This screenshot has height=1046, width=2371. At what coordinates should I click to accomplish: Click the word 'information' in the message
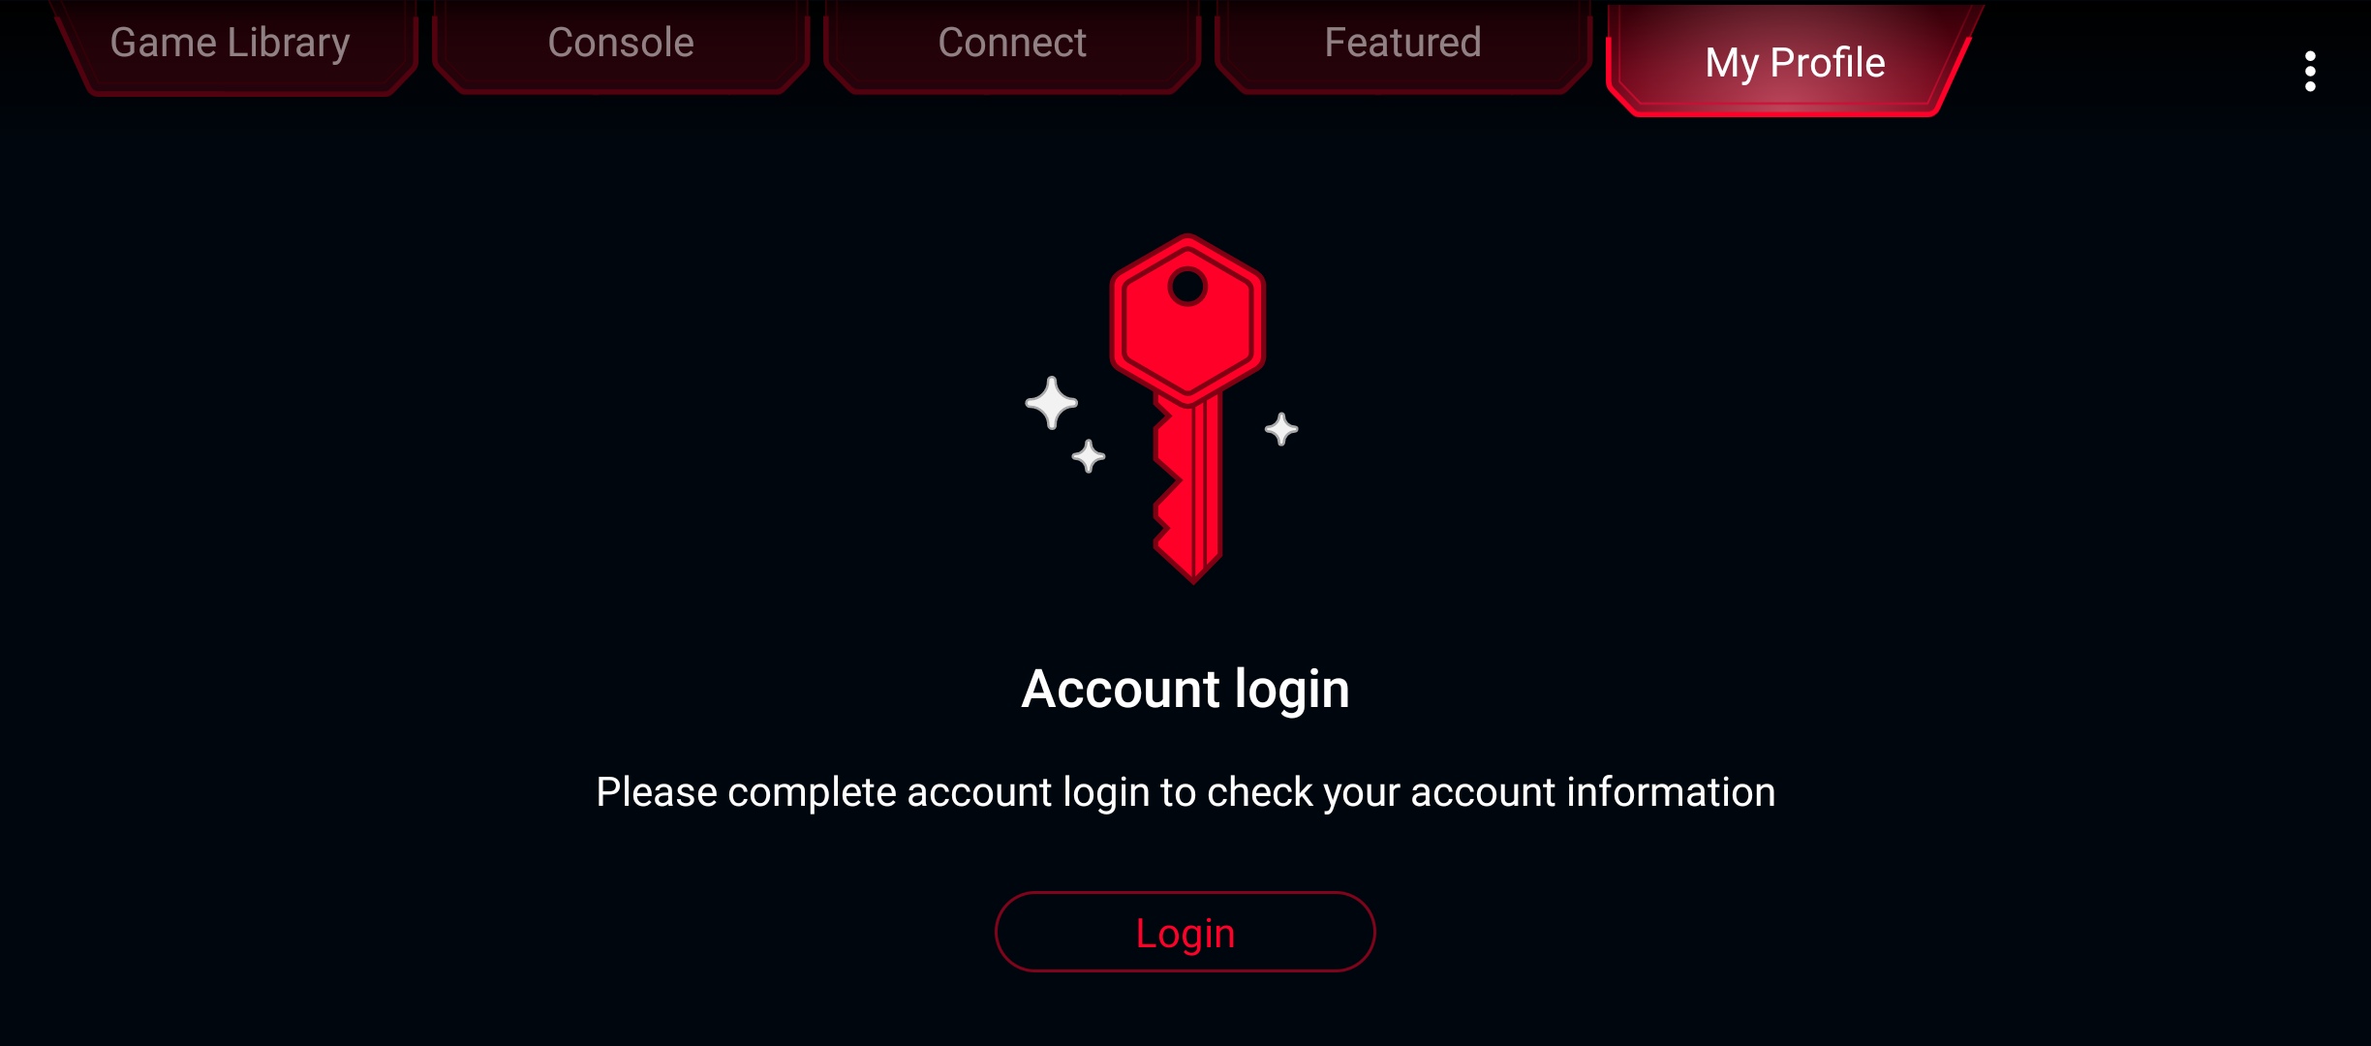point(1671,792)
